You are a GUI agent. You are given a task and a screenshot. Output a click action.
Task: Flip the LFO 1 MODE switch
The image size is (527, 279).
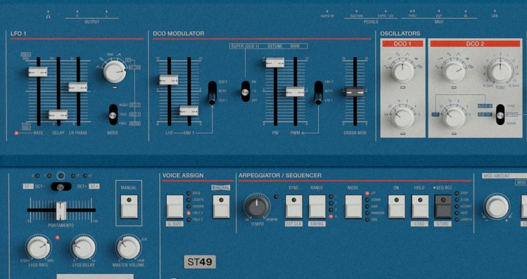pyautogui.click(x=113, y=114)
